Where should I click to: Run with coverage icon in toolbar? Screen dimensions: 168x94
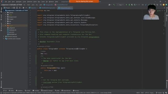pyautogui.click(x=132, y=5)
